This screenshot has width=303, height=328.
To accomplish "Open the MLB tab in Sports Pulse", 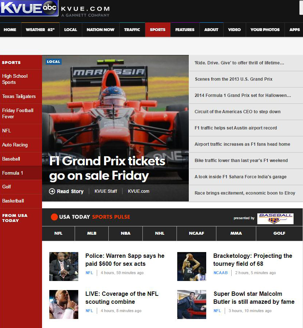I will tap(91, 234).
